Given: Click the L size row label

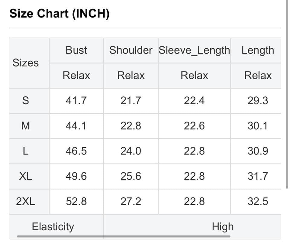Looking at the screenshot, I should (26, 151).
